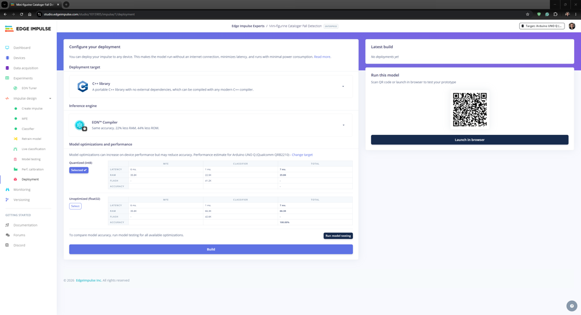Open the browser extensions puzzle icon
The width and height of the screenshot is (581, 315).
[x=555, y=14]
